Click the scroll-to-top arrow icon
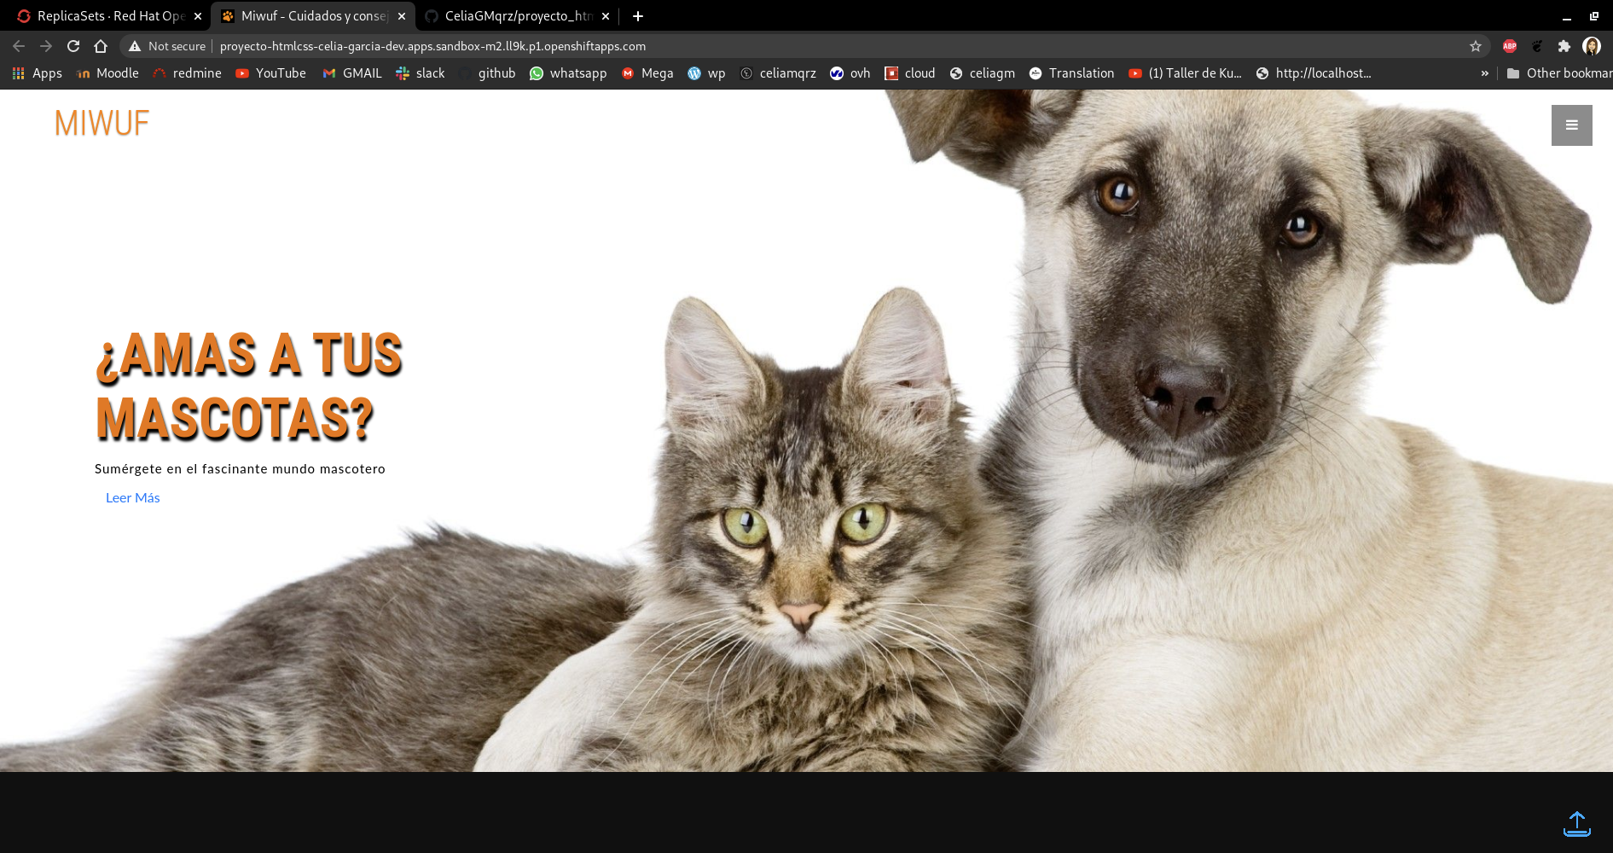 click(1576, 824)
